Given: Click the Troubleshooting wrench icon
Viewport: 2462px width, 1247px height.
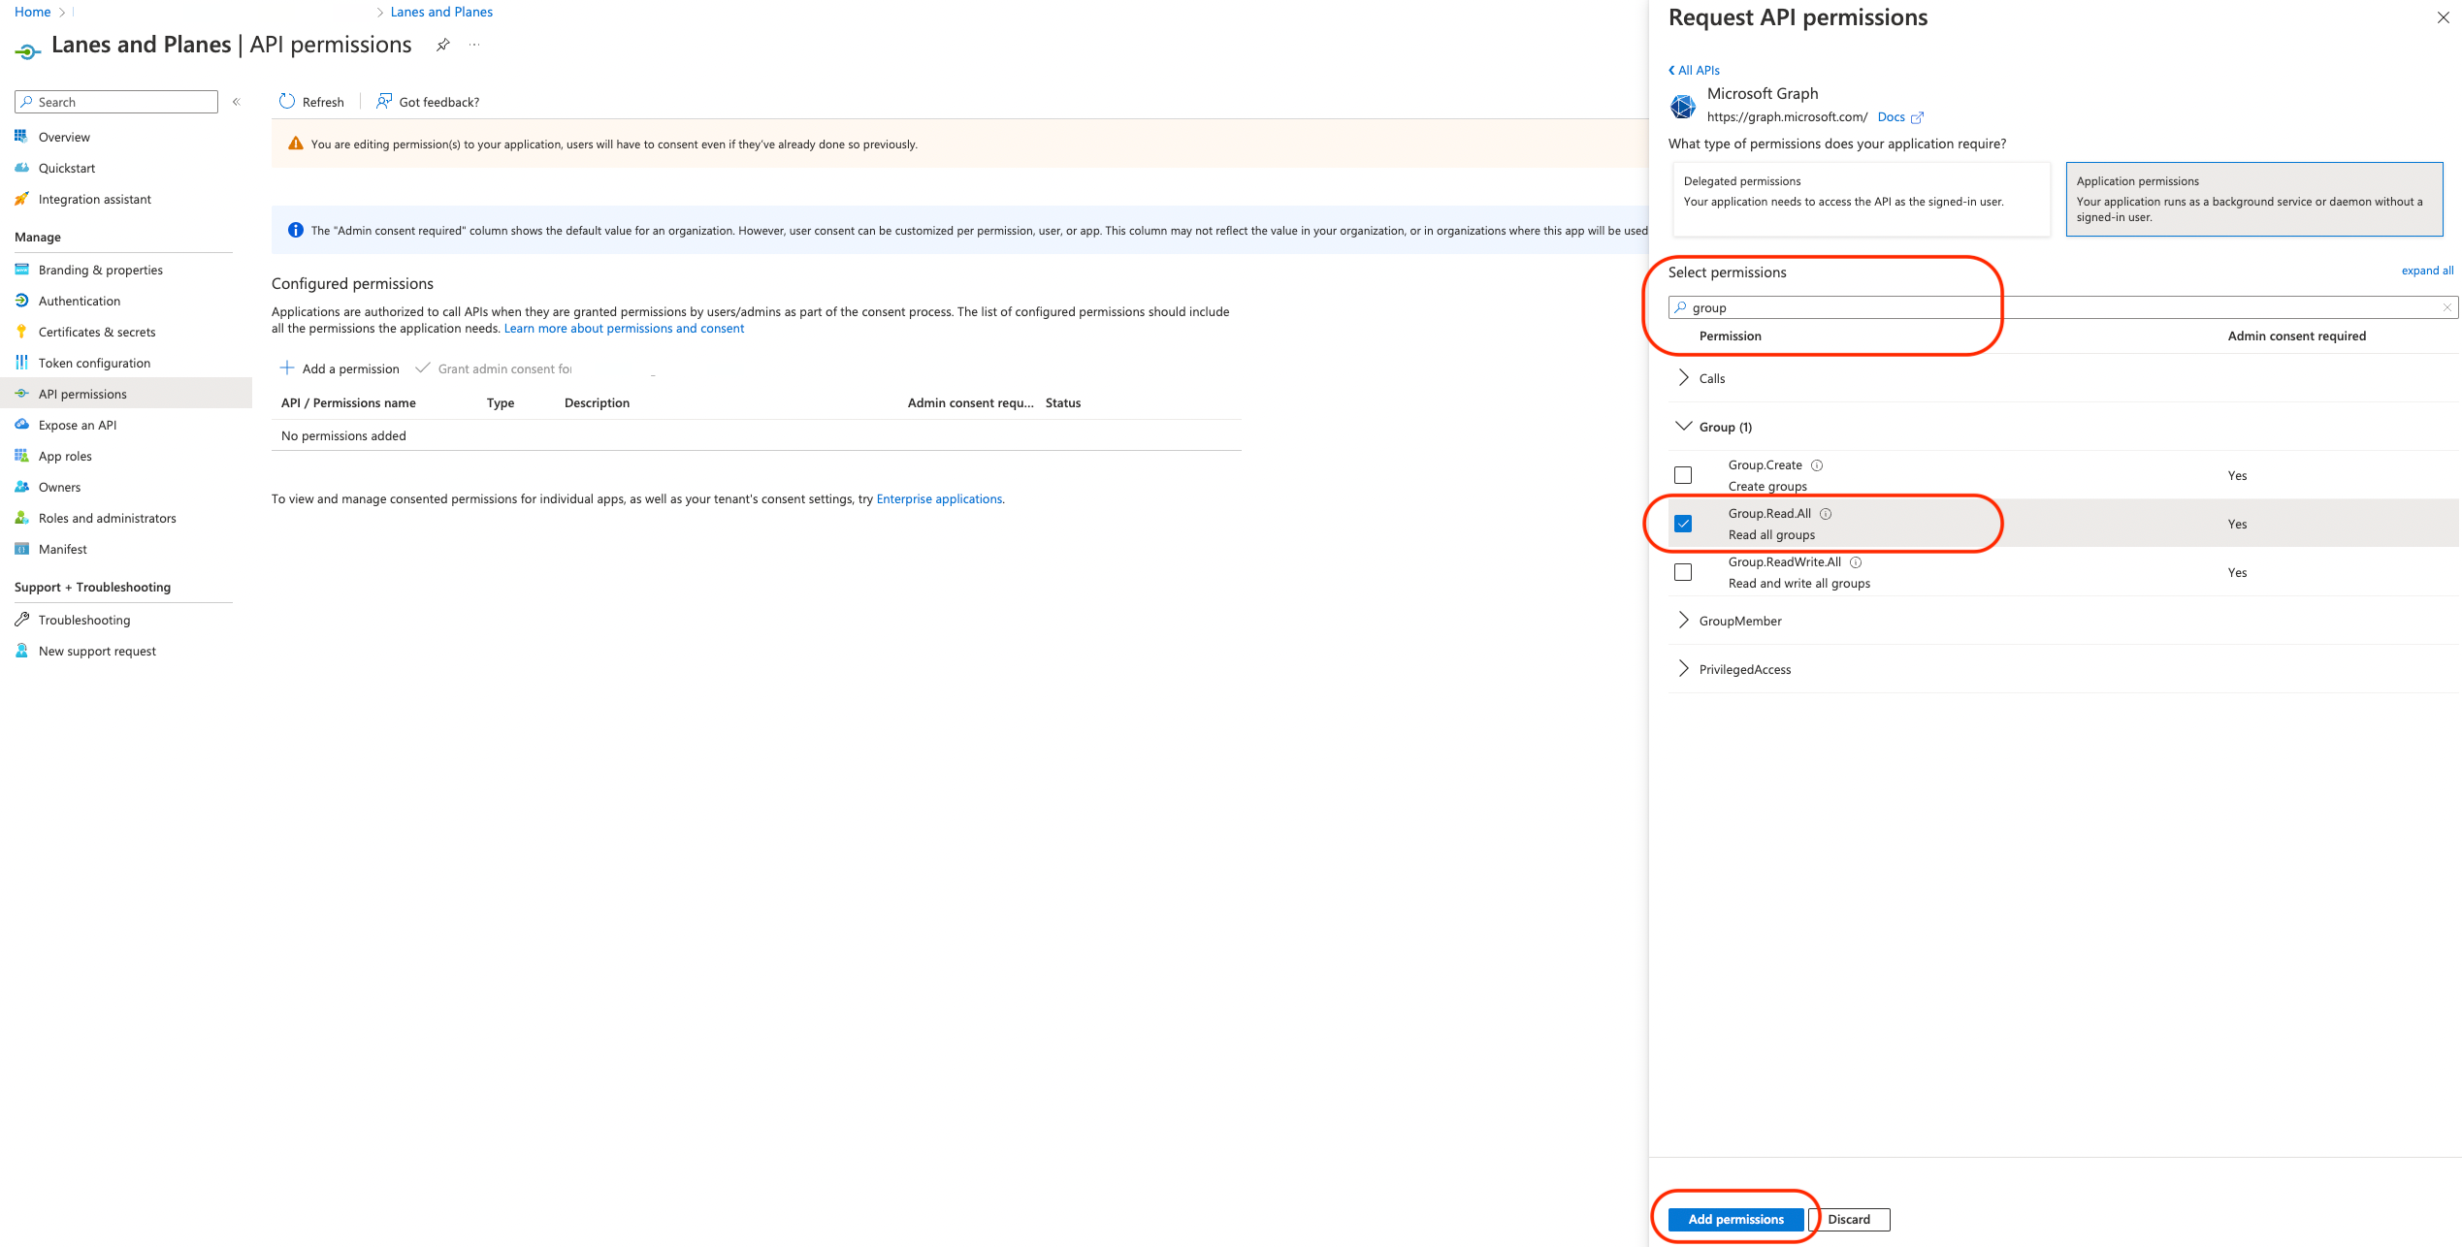Looking at the screenshot, I should tap(21, 620).
